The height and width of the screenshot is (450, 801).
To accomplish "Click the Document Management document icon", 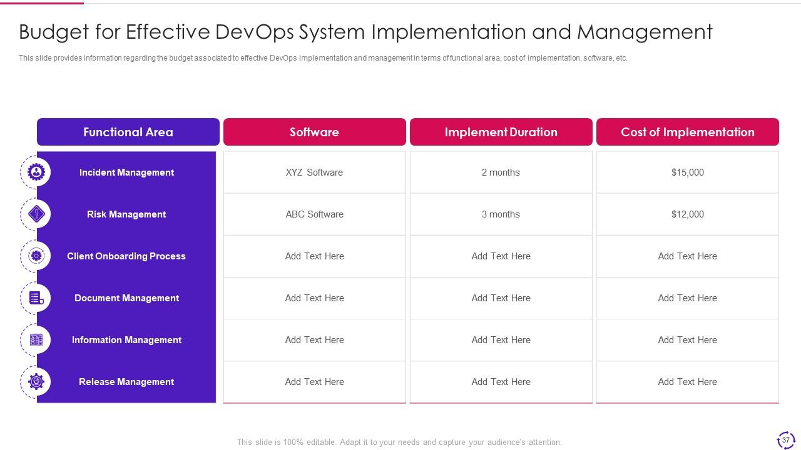I will coord(36,297).
